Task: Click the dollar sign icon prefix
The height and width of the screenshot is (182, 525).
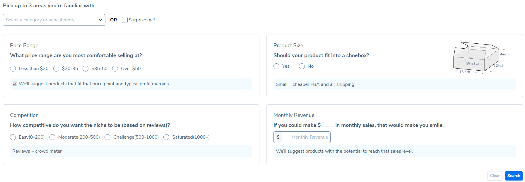Action: pyautogui.click(x=278, y=137)
